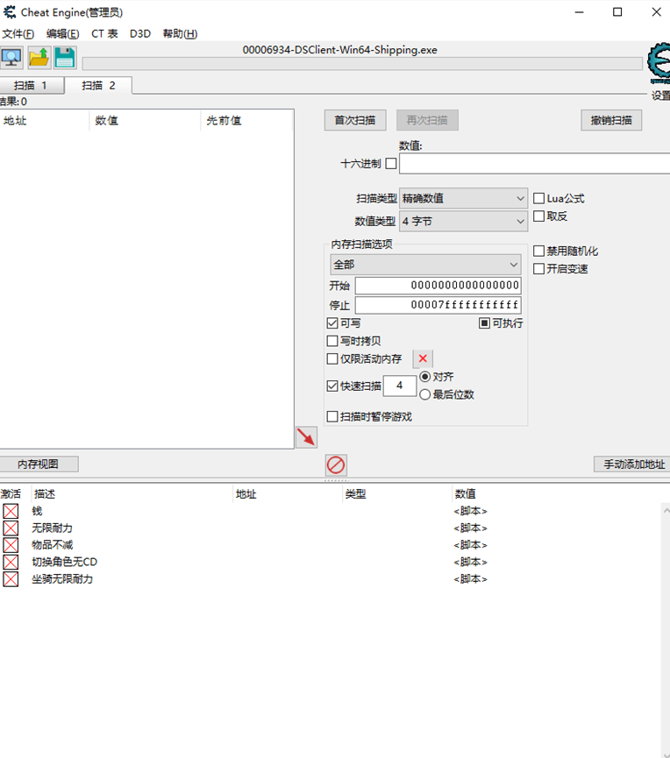Select the 无限耐力 description text
670x758 pixels.
coord(53,528)
